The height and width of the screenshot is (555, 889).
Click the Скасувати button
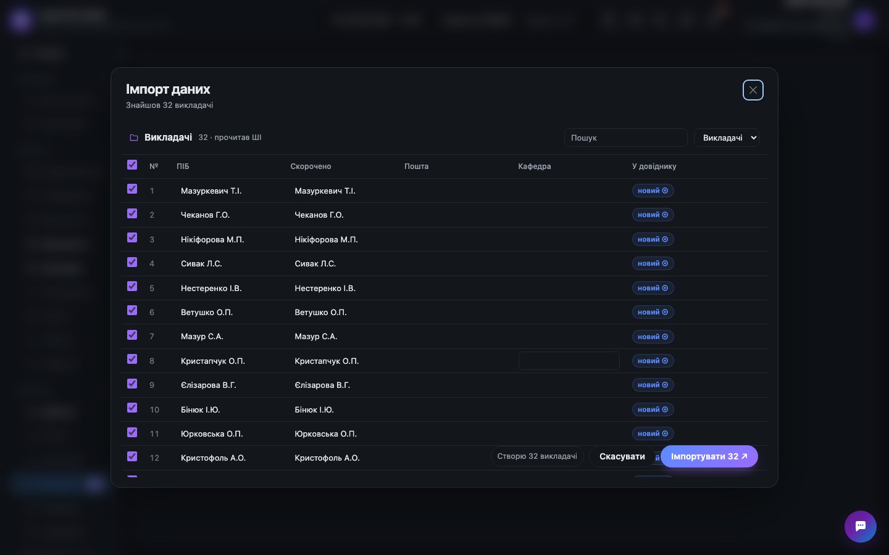click(622, 456)
